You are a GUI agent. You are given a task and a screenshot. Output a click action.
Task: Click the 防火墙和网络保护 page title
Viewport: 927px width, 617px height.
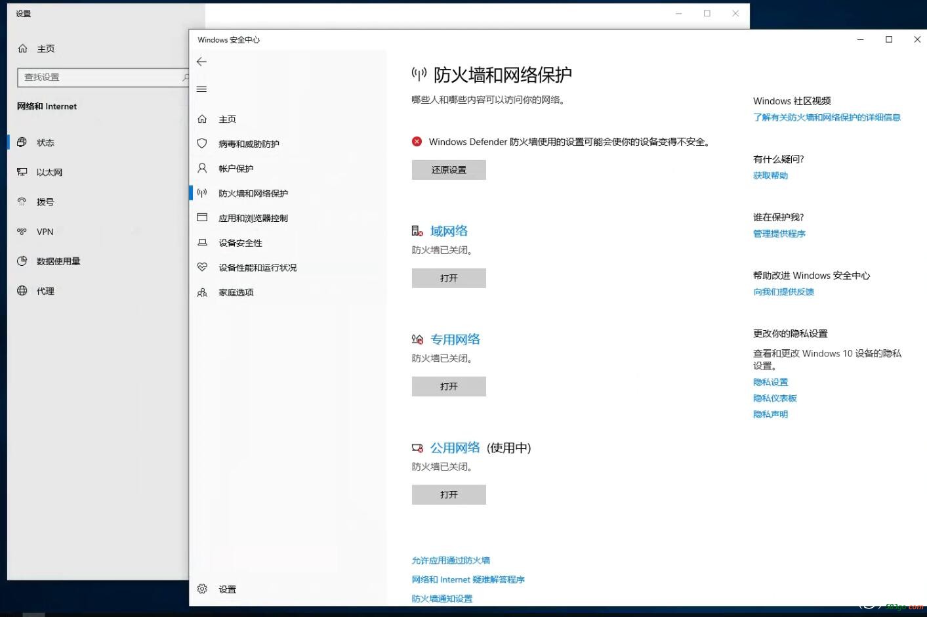(503, 75)
